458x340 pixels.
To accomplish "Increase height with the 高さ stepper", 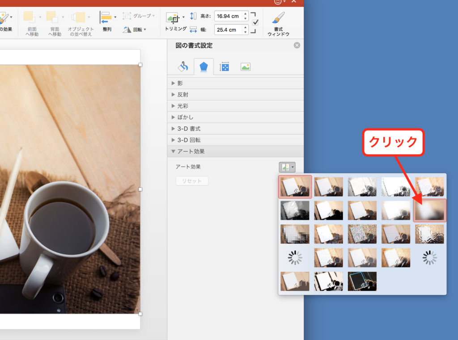I will 246,14.
